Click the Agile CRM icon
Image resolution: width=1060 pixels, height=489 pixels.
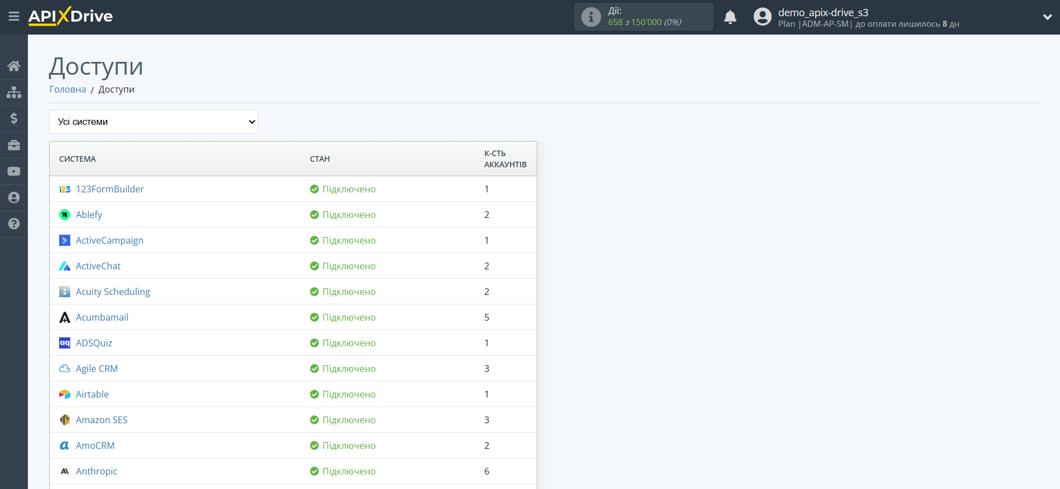point(65,369)
